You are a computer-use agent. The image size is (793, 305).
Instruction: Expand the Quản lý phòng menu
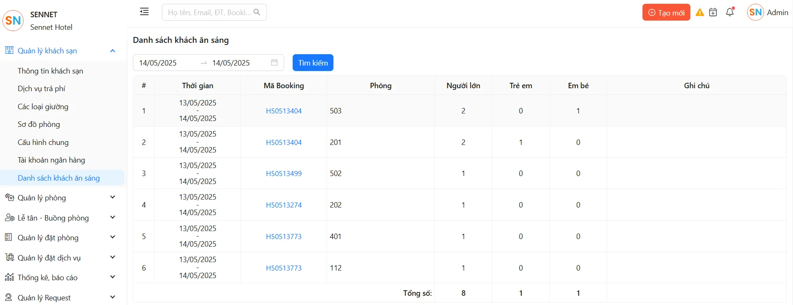click(112, 197)
